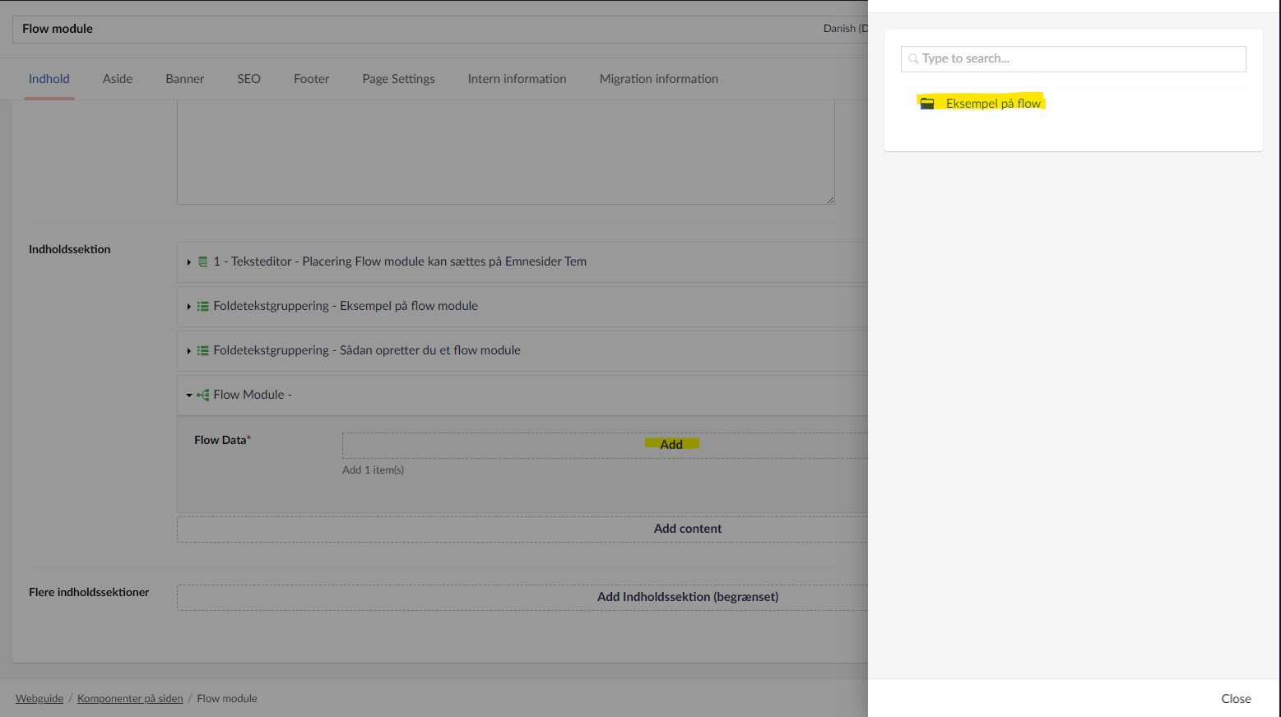Switch to the Intern information tab

(517, 78)
